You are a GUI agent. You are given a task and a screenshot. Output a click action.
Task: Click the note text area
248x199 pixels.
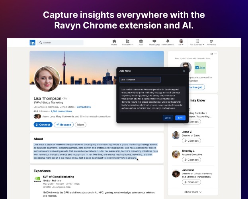click(x=152, y=99)
